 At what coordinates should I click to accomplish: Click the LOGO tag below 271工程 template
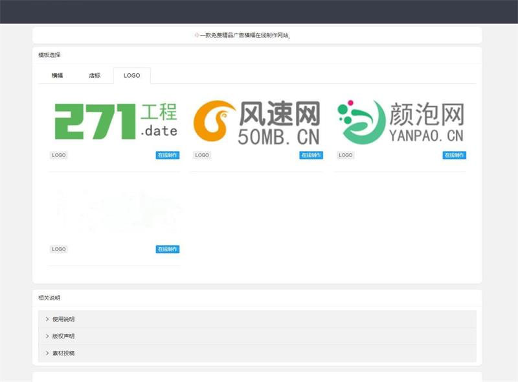tap(59, 155)
